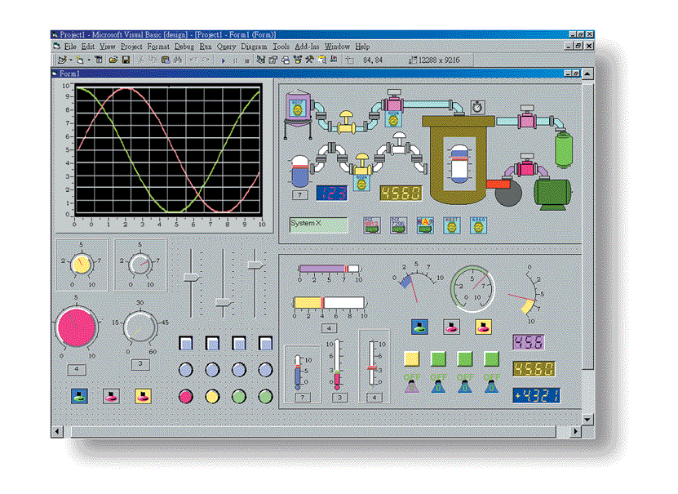Click the yellow horizontal level bar

(x=330, y=302)
